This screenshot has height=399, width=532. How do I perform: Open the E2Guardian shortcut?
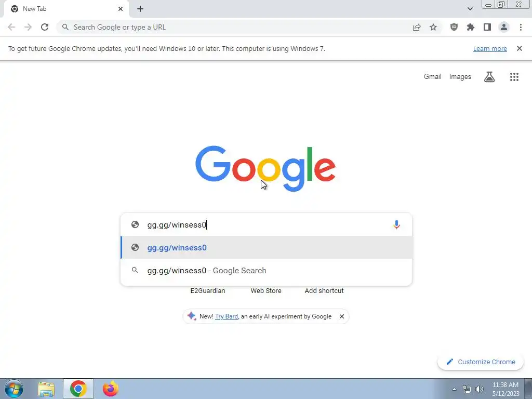pyautogui.click(x=208, y=291)
